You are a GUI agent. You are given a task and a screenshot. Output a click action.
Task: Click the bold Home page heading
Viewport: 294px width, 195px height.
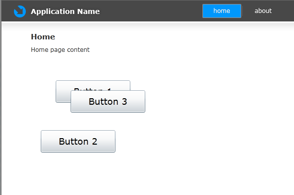pos(43,37)
